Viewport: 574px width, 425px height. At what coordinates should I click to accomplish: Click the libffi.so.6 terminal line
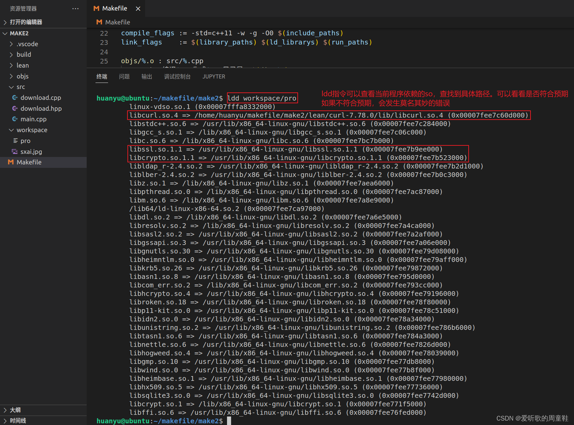tap(278, 412)
